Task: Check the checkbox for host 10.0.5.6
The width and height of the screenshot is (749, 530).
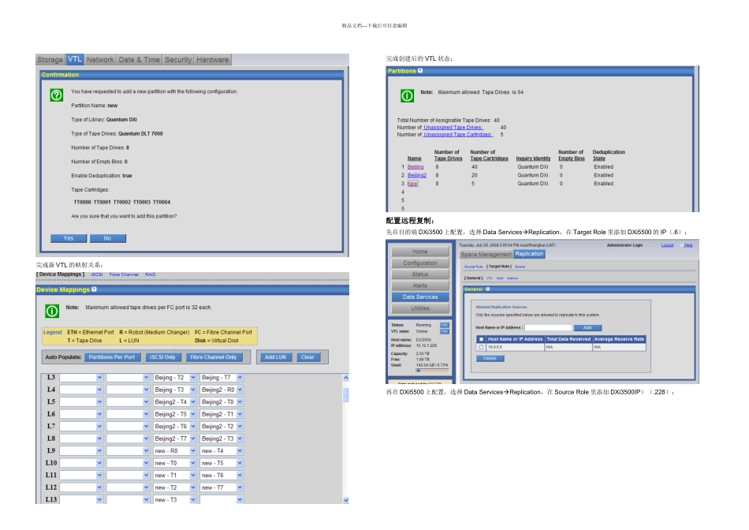Action: (481, 348)
